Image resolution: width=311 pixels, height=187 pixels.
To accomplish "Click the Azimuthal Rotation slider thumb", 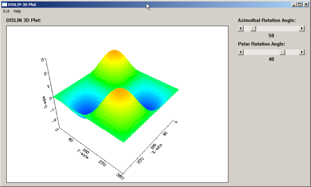I will tap(253, 29).
